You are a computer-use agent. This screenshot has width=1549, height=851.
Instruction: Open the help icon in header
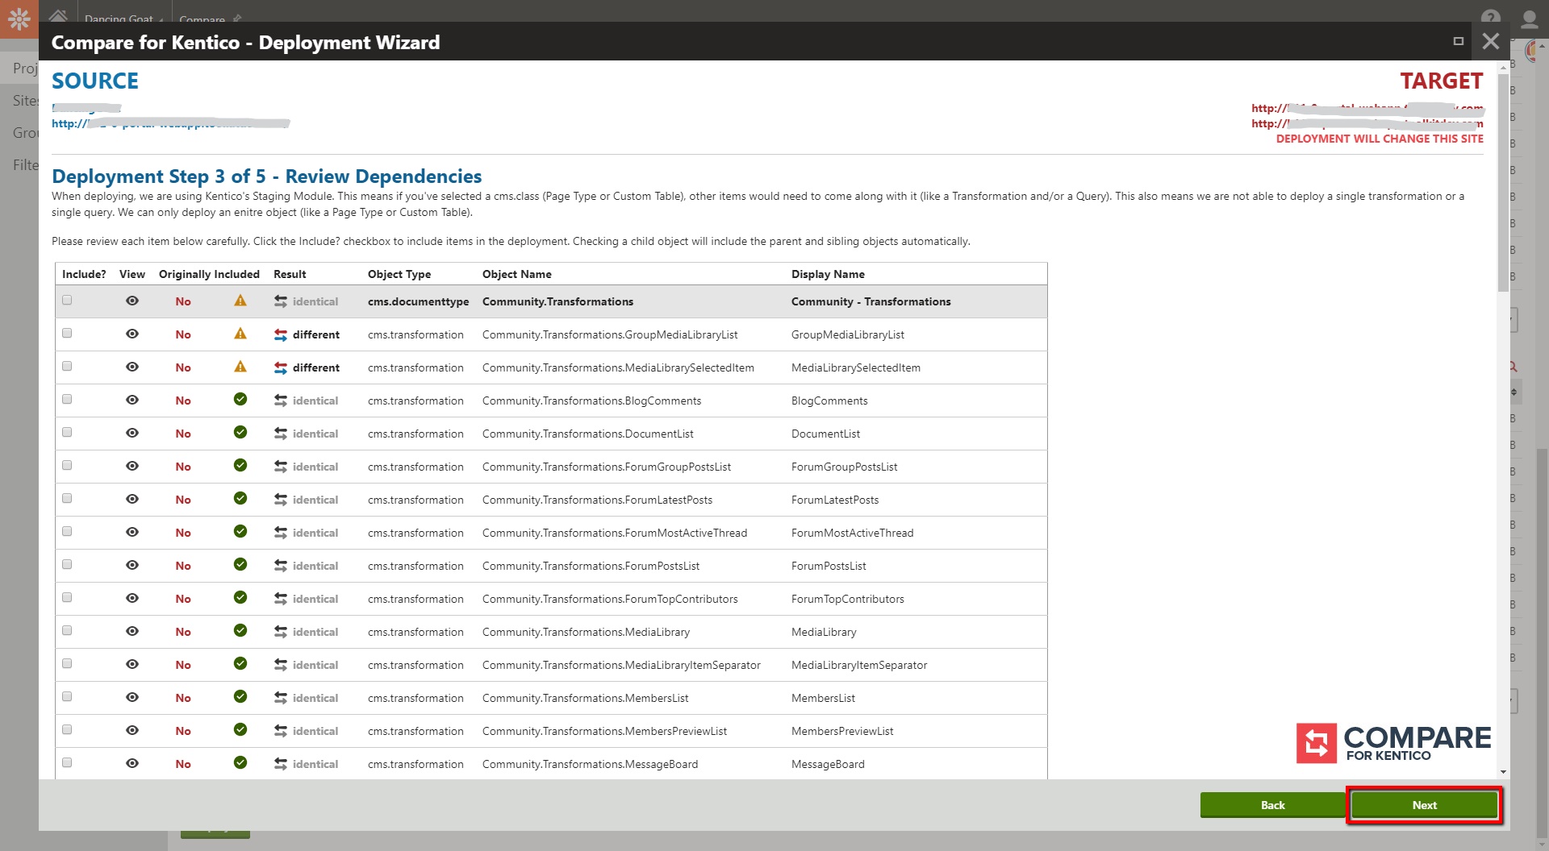tap(1491, 17)
